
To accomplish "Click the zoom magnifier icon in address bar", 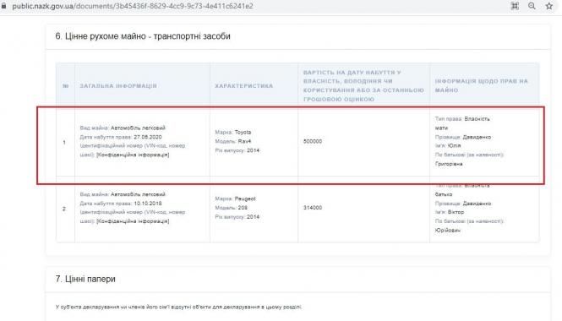I will [532, 6].
